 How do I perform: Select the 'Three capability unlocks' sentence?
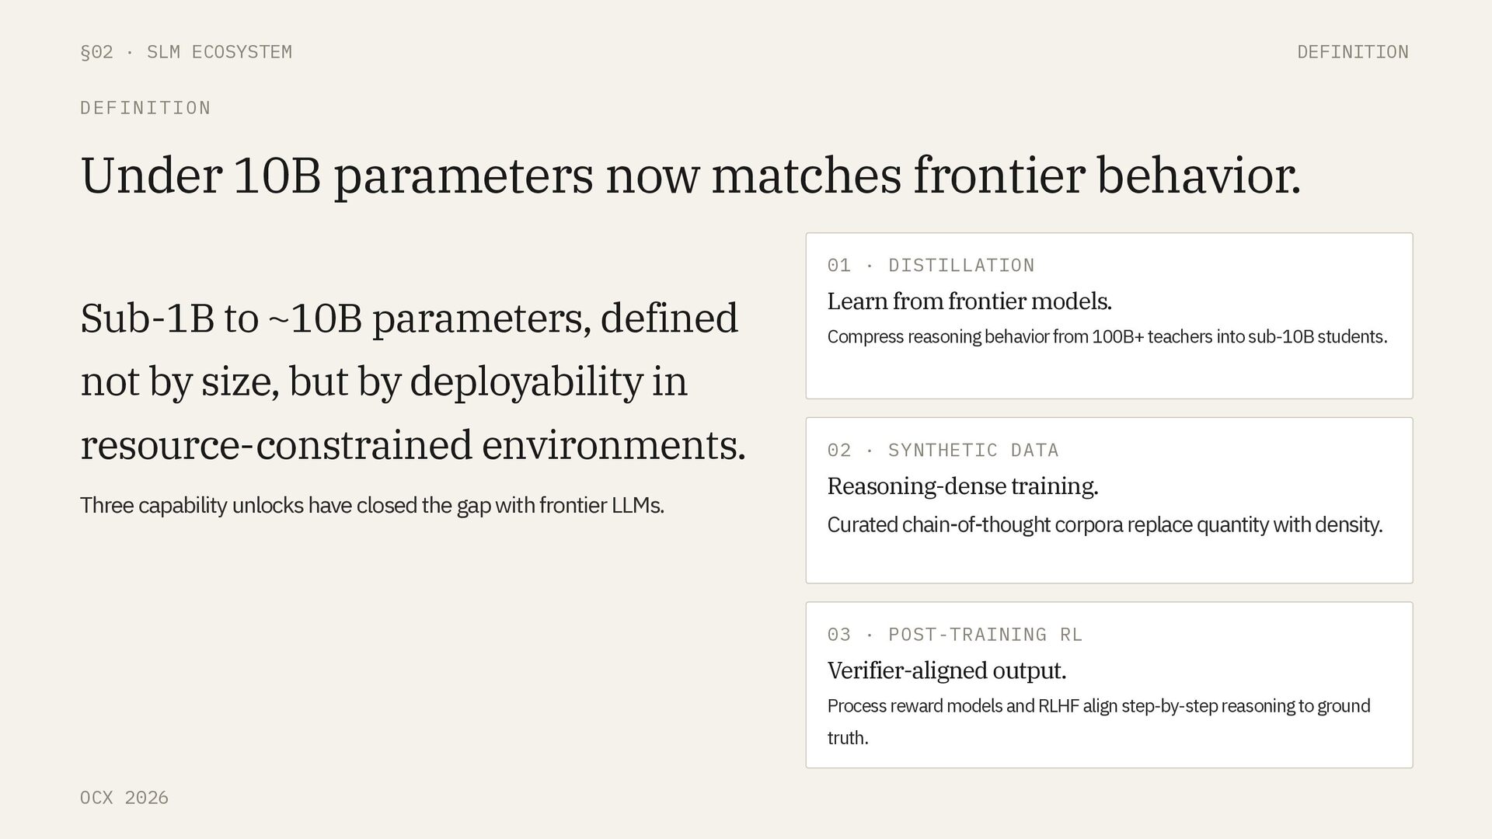371,506
